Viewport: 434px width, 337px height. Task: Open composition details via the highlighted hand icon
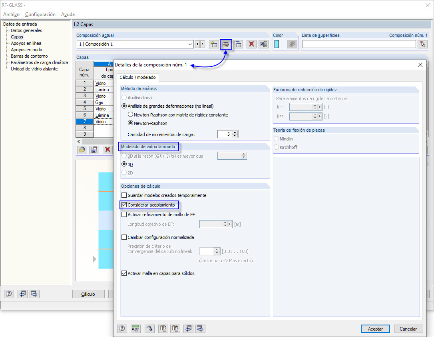pos(226,44)
